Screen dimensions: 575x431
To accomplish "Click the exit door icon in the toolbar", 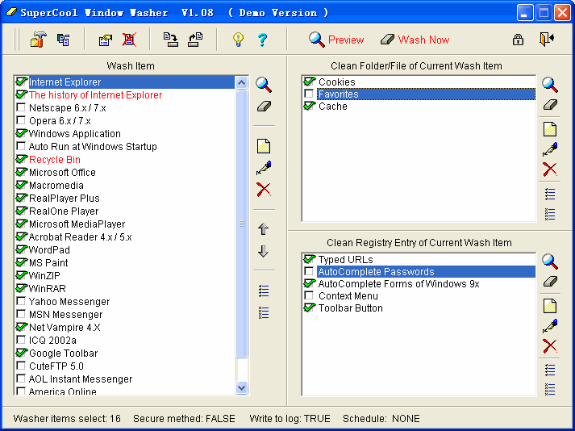I will coord(548,40).
